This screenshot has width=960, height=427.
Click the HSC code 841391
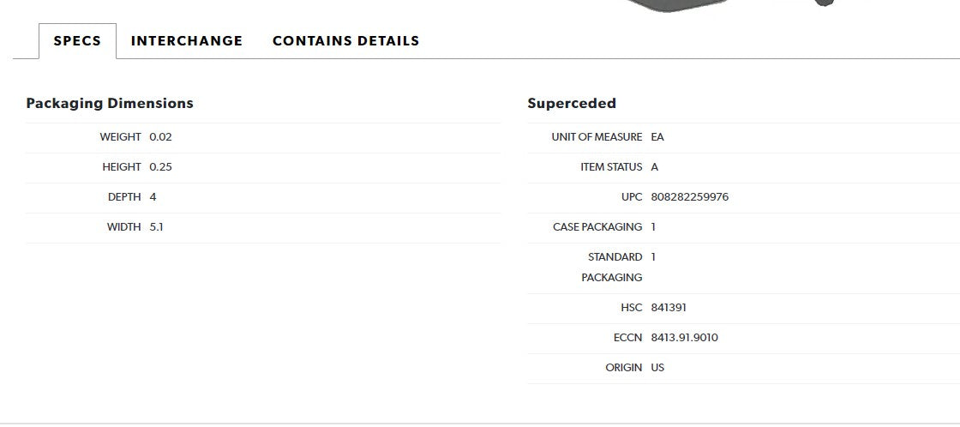pyautogui.click(x=669, y=308)
